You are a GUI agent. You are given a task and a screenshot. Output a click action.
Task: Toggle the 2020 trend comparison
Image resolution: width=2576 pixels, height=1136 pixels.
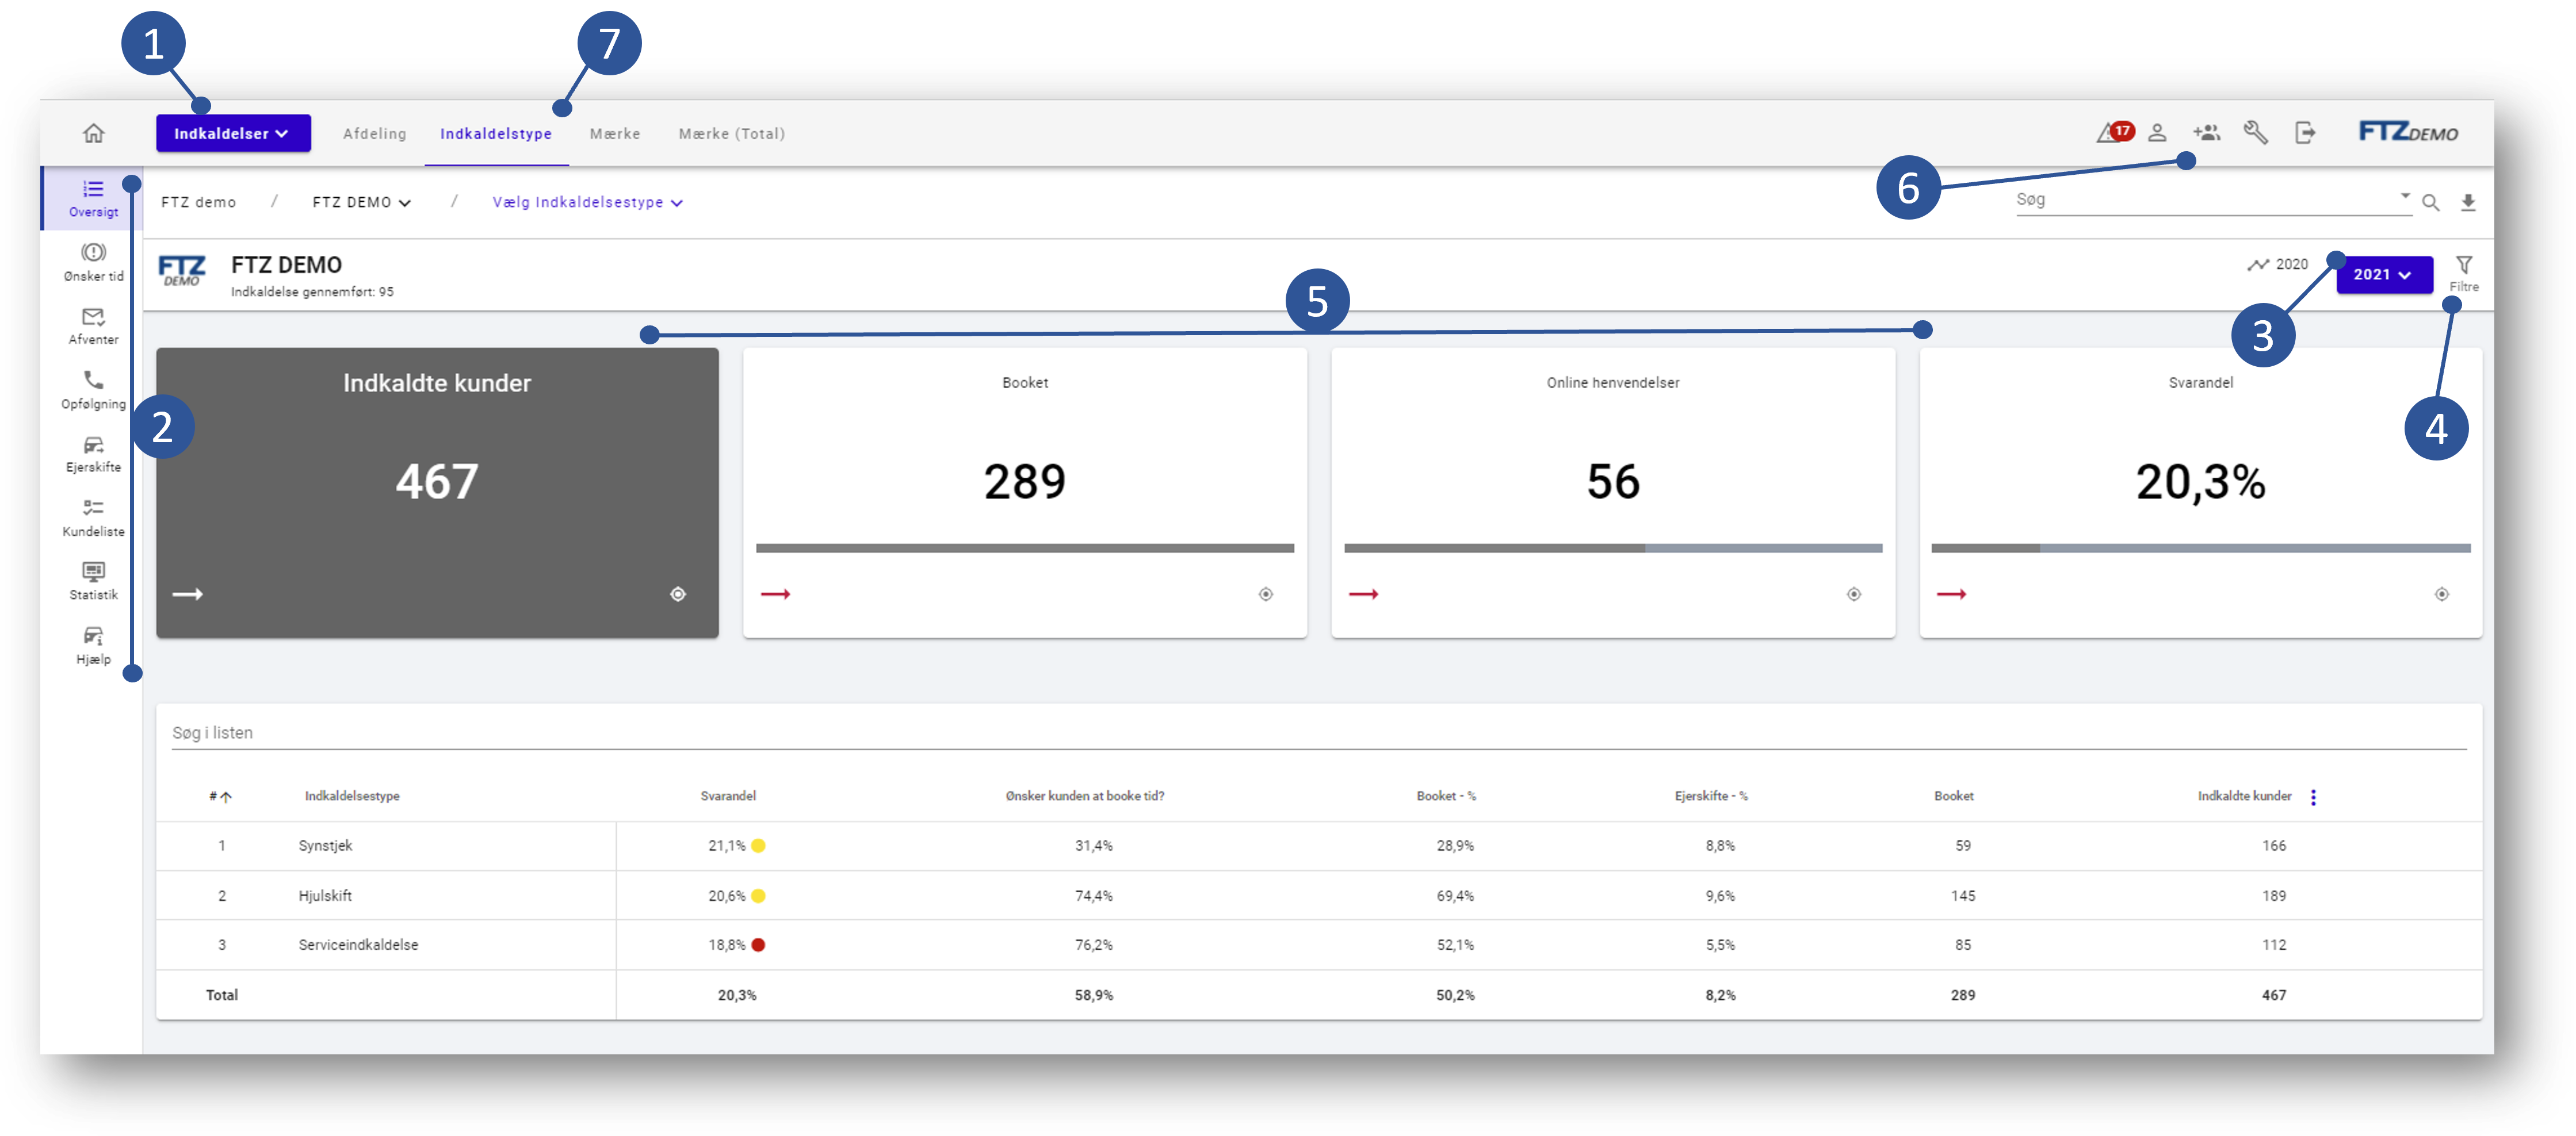point(2277,265)
